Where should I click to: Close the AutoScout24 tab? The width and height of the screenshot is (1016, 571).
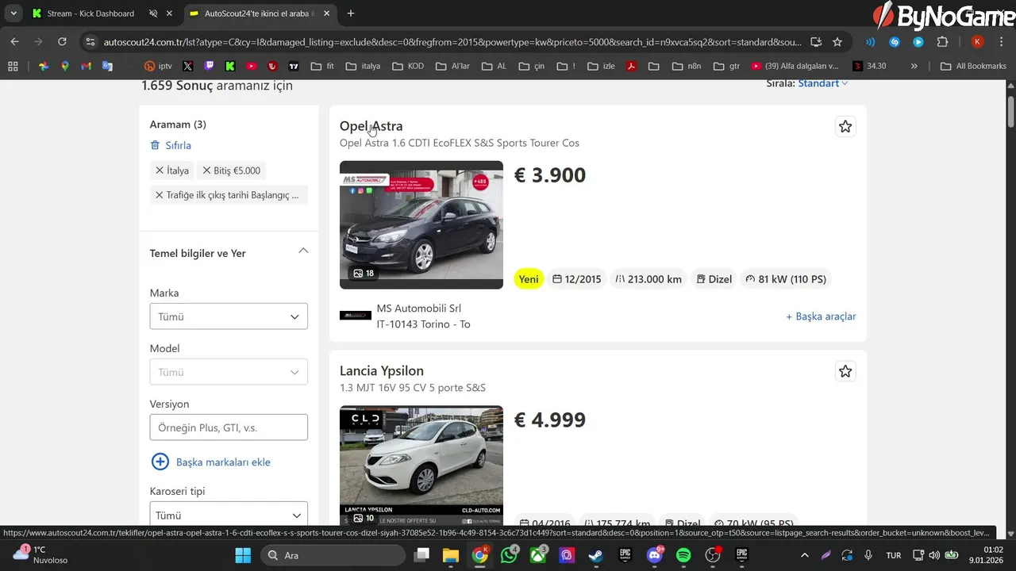329,13
